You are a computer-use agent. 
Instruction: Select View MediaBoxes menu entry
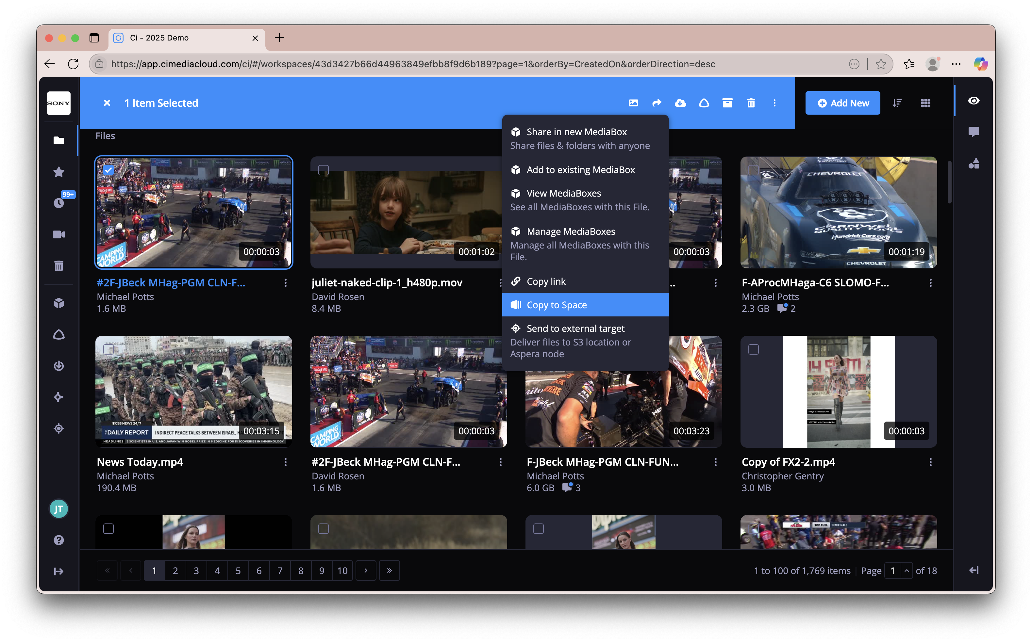(x=585, y=200)
